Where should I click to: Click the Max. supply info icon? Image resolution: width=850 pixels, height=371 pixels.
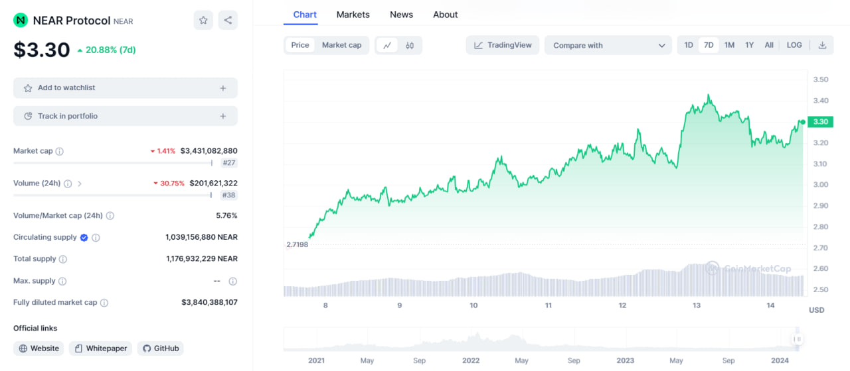62,281
